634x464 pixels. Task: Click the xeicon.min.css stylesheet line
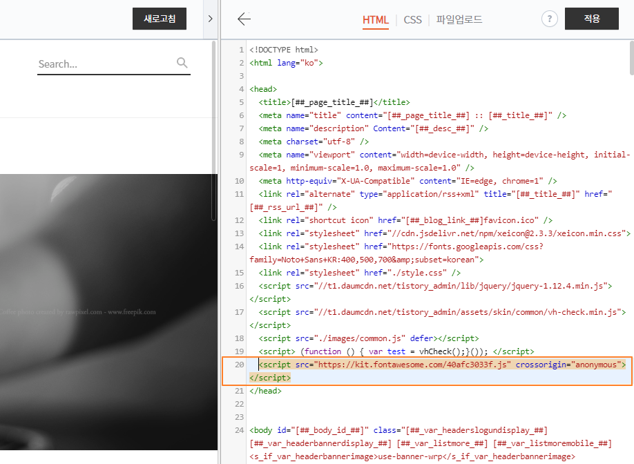(x=445, y=233)
